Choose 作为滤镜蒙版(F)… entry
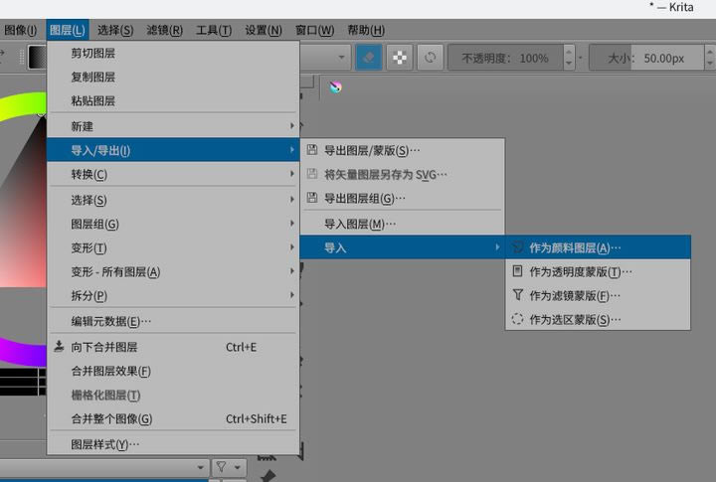This screenshot has width=716, height=482. 598,295
